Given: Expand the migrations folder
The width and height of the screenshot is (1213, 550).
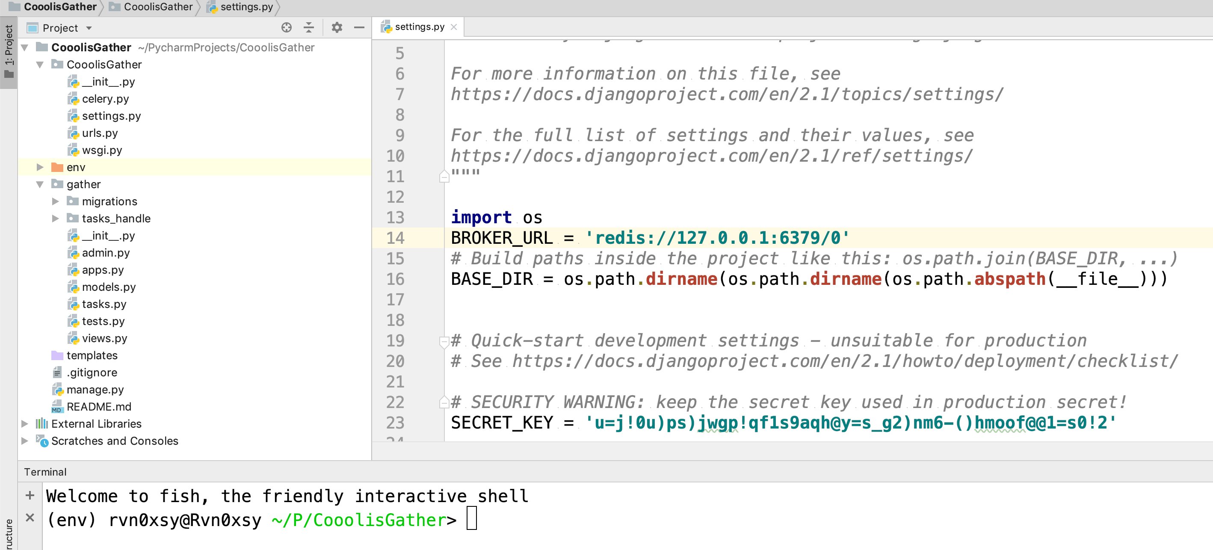Looking at the screenshot, I should 55,201.
